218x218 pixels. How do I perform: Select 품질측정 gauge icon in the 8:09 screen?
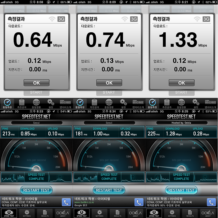tap(80, 103)
